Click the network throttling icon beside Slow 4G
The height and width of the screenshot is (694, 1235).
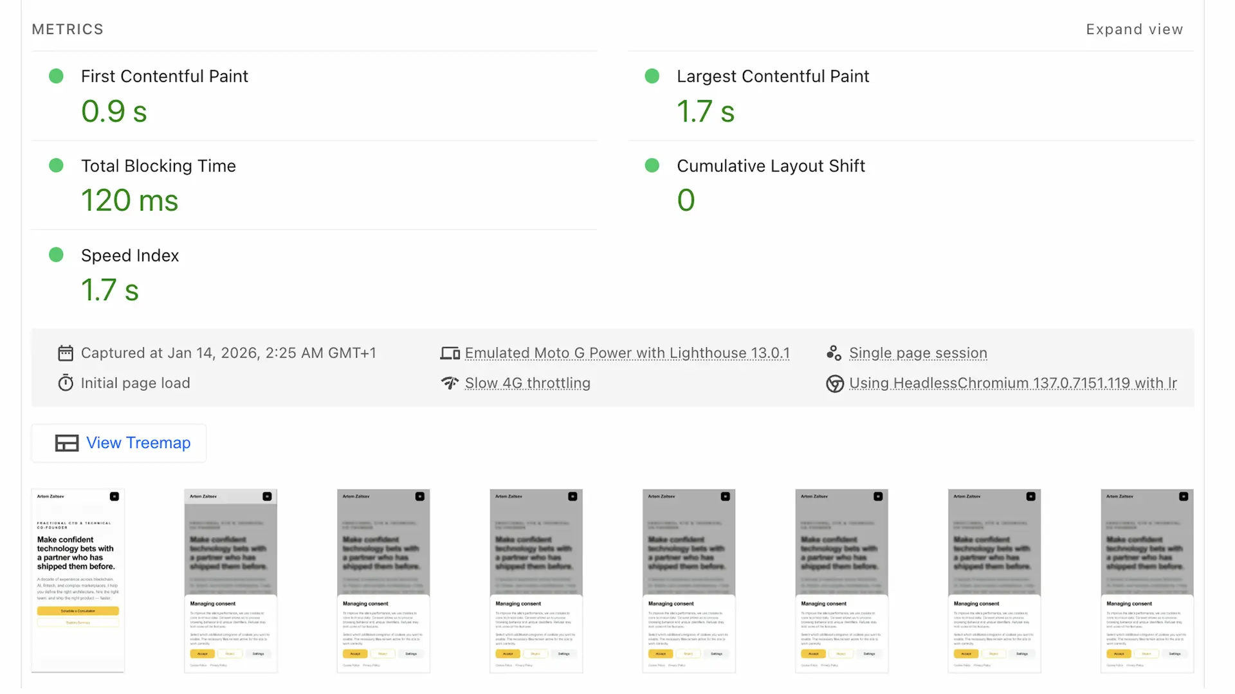(x=449, y=382)
